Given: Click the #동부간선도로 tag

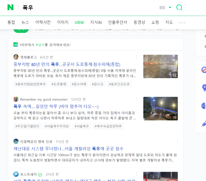Looking at the screenshot, I should pyautogui.click(x=119, y=84).
